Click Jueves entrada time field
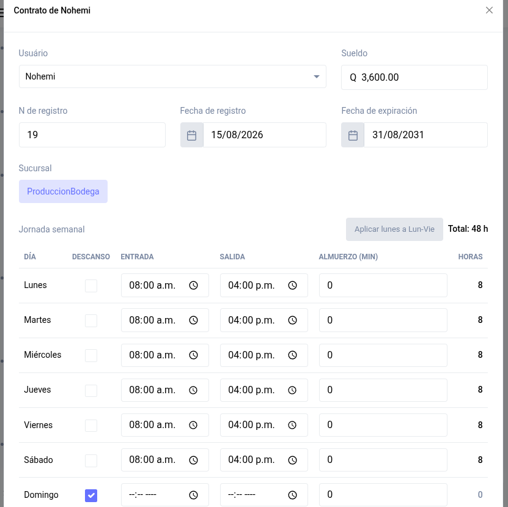The image size is (508, 507). 165,390
